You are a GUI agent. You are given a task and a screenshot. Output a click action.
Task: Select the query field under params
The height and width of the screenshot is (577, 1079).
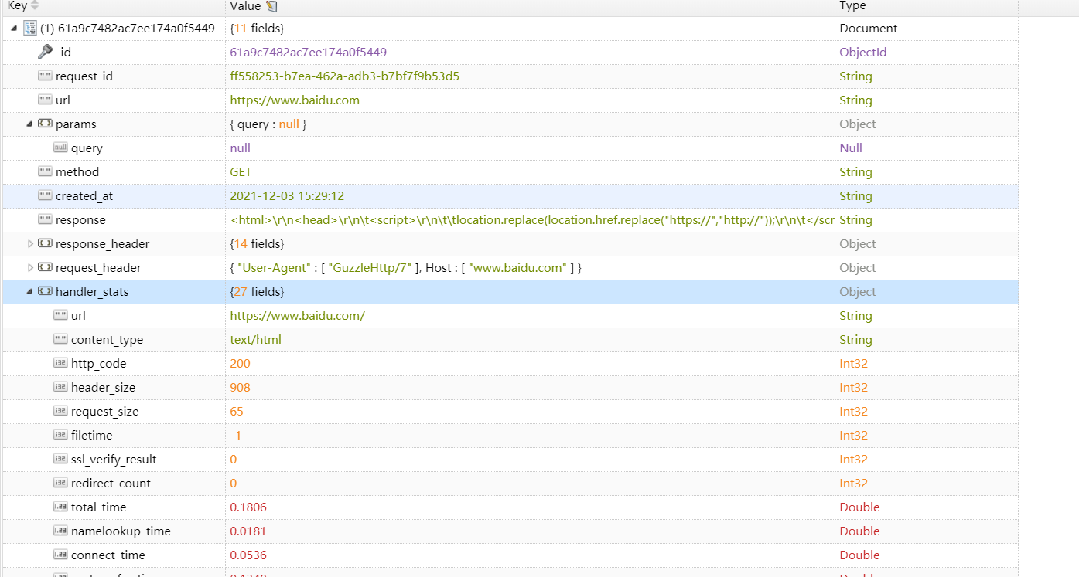pyautogui.click(x=87, y=148)
